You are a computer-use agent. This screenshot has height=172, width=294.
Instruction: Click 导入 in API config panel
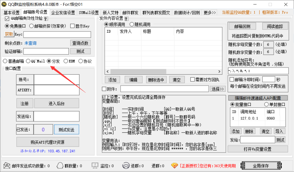coord(279,131)
